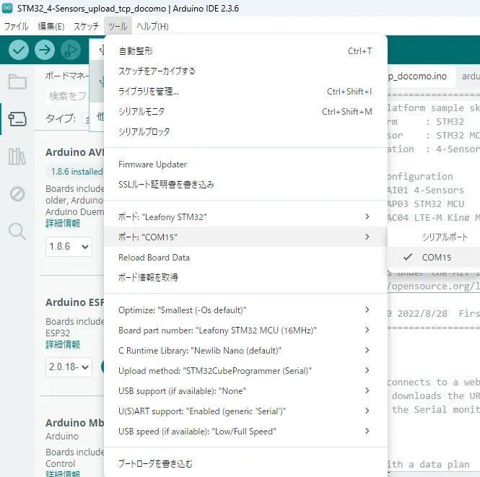This screenshot has height=477, width=480.
Task: Open the Sketchbook folder icon in sidebar
Action: point(17,81)
